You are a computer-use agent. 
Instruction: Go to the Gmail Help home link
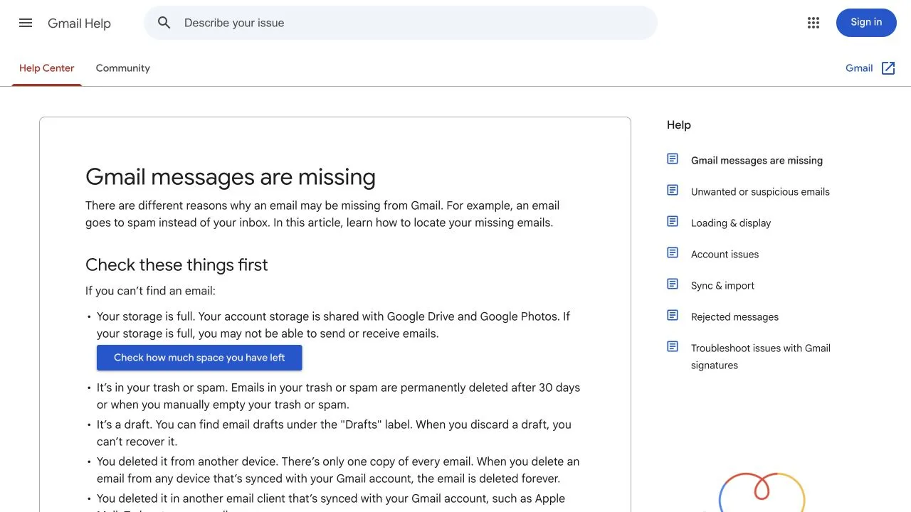[x=79, y=23]
